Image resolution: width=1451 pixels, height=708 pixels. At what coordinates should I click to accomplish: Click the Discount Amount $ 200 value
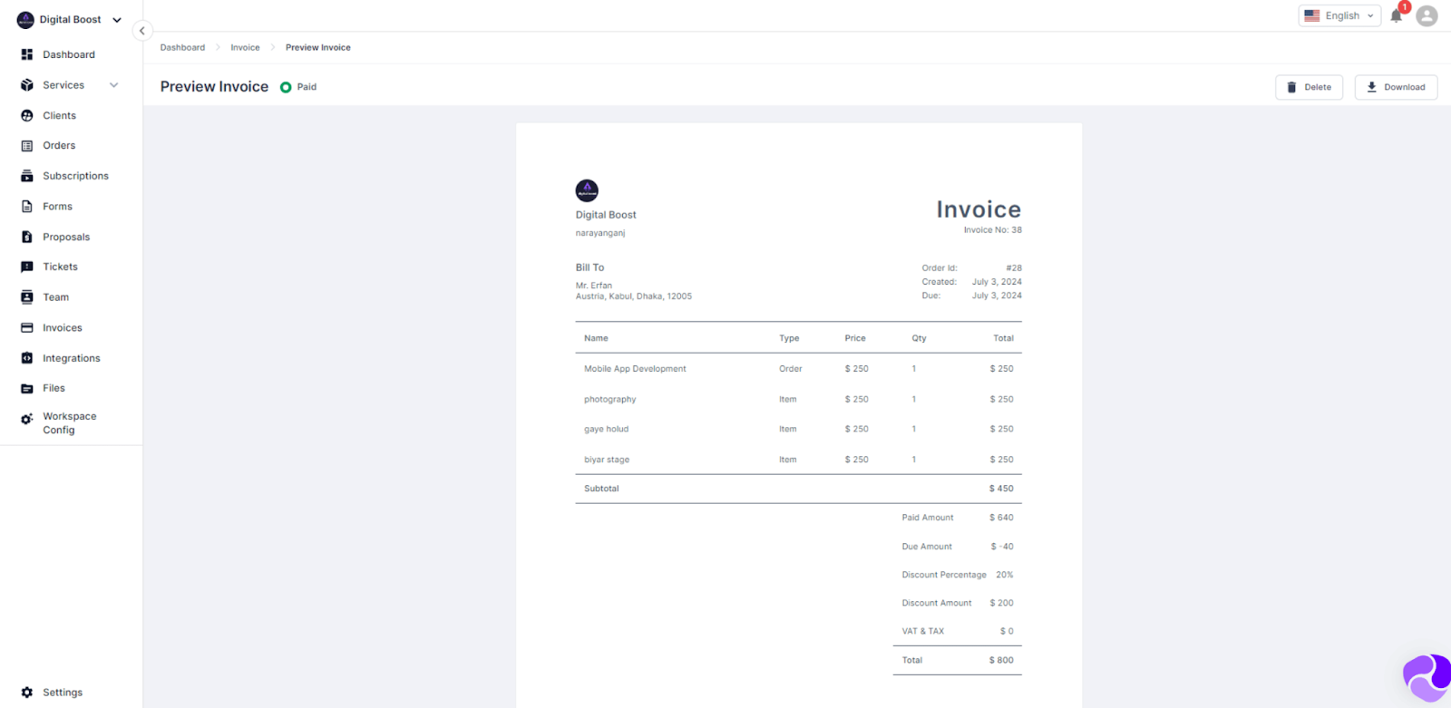click(x=1002, y=603)
